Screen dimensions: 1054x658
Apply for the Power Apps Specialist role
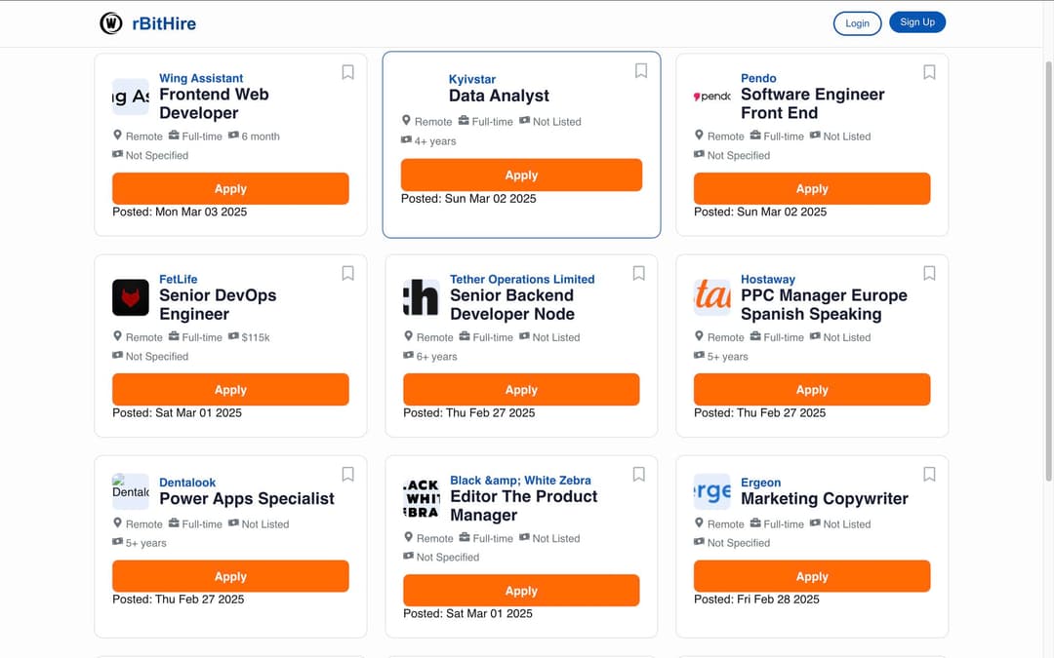point(230,576)
